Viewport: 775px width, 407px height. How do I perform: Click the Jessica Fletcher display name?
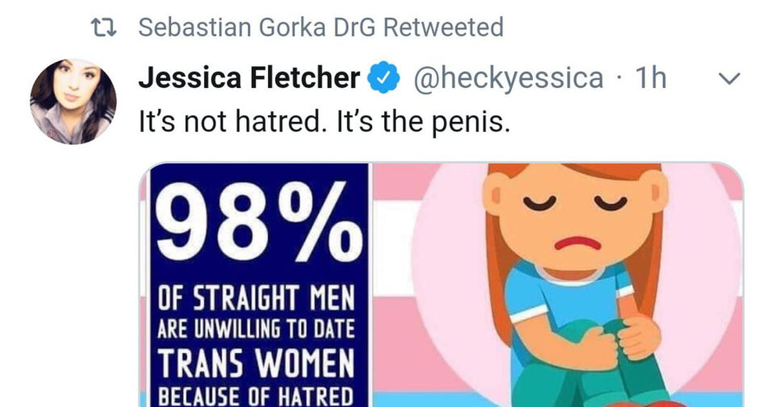pyautogui.click(x=249, y=78)
